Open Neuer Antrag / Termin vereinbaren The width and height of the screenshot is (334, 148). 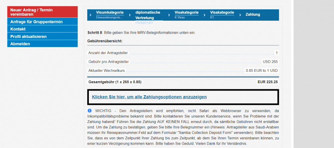(42, 12)
